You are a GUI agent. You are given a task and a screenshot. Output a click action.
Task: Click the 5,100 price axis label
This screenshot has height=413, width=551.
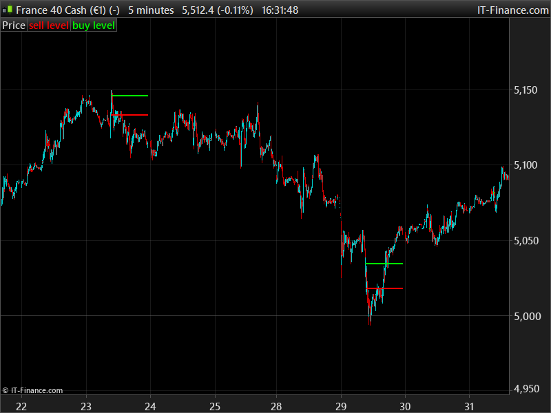(x=526, y=165)
